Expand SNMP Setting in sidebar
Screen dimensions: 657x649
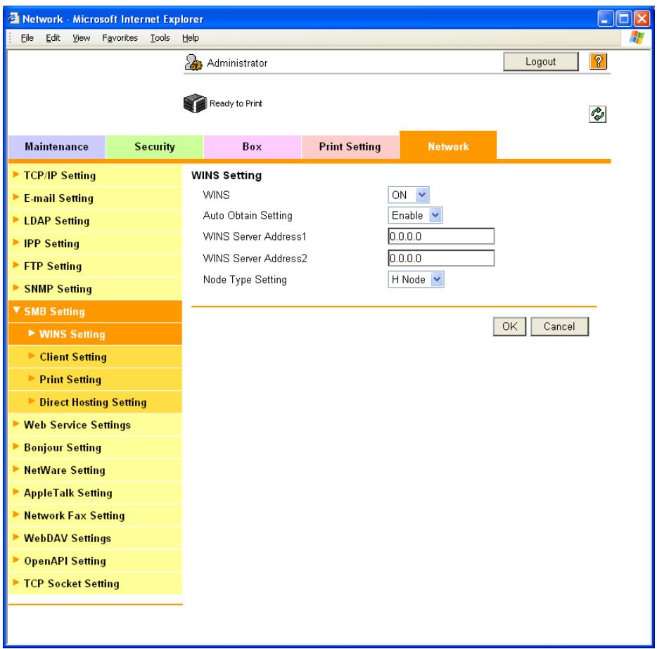pyautogui.click(x=95, y=288)
